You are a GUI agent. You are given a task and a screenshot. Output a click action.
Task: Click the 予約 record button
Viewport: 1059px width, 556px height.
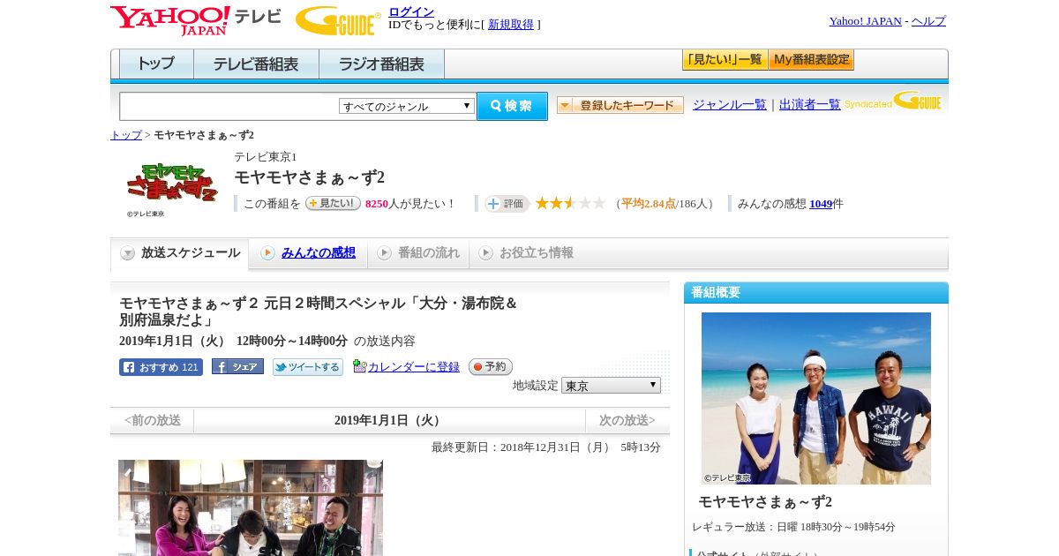pyautogui.click(x=490, y=366)
